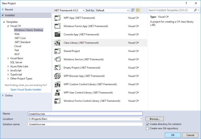Image resolution: width=201 pixels, height=139 pixels.
Task: Click the Class Library template icon
Action: click(x=58, y=43)
